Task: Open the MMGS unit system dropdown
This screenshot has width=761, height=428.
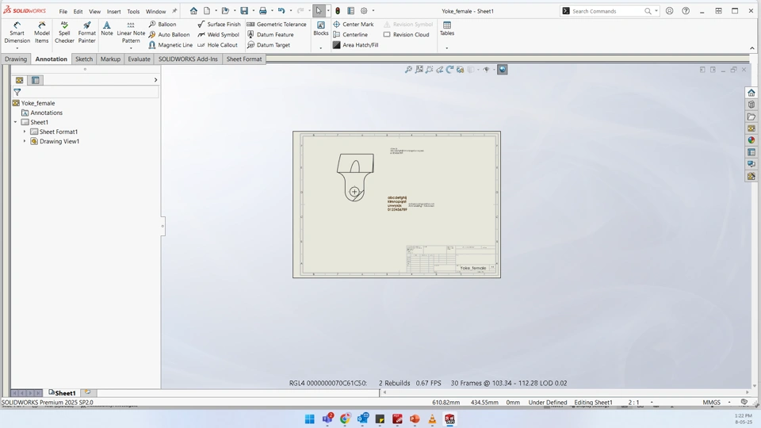Action: pos(729,403)
